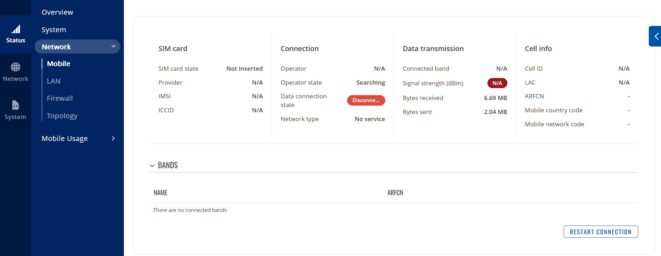This screenshot has width=661, height=256.
Task: Open the System status menu item
Action: coord(54,30)
